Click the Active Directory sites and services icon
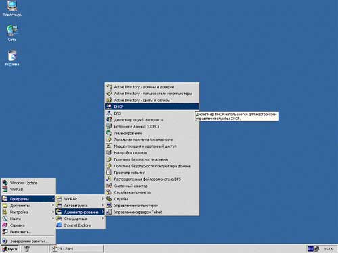The width and height of the screenshot is (338, 253). 109,100
